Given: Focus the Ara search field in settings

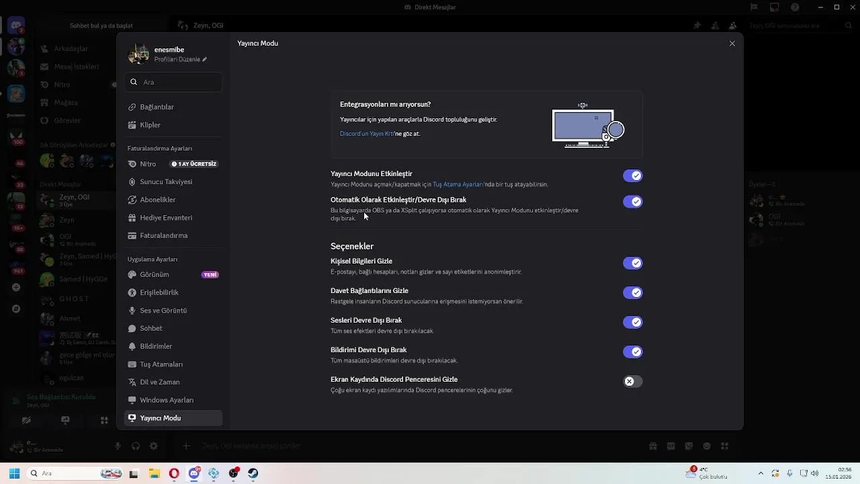Looking at the screenshot, I should 173,82.
